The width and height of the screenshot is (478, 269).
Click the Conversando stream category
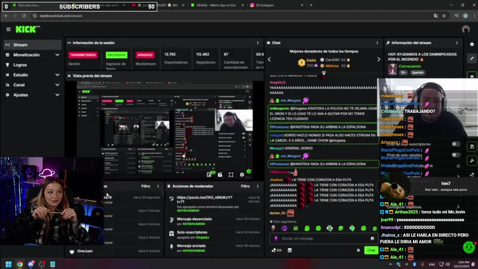pos(410,67)
